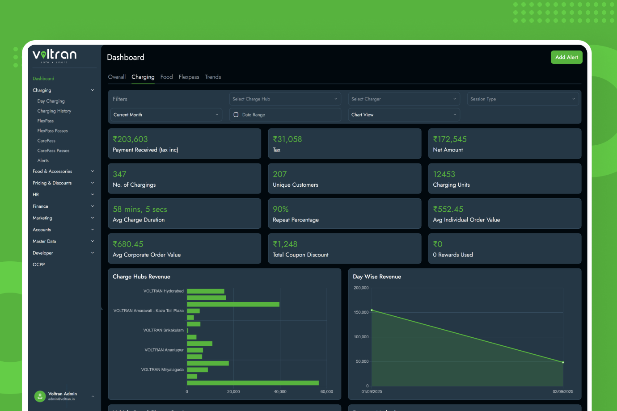This screenshot has width=617, height=411.
Task: Open the Select Charge Hub dropdown
Action: tap(285, 99)
